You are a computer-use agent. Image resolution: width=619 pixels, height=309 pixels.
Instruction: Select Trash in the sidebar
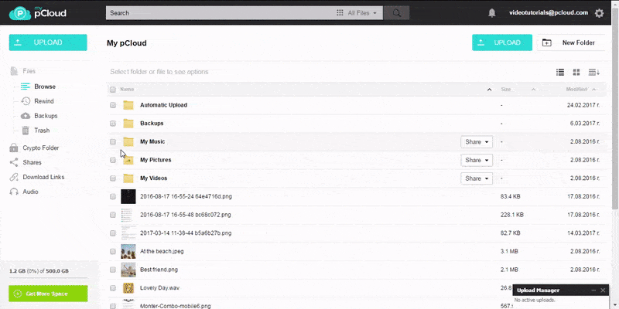tap(42, 131)
